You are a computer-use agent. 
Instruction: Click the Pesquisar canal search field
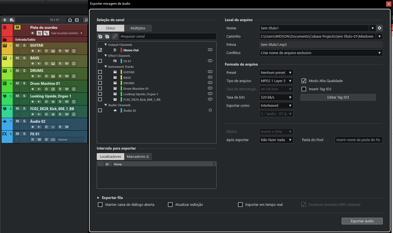point(168,36)
